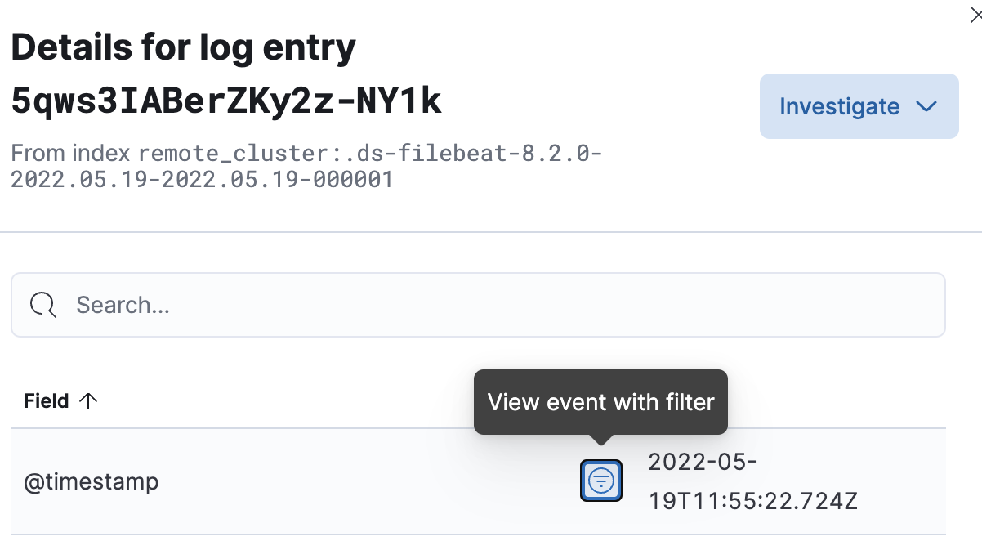Click the highlighted filter glyph in the @timestamp row

[601, 481]
